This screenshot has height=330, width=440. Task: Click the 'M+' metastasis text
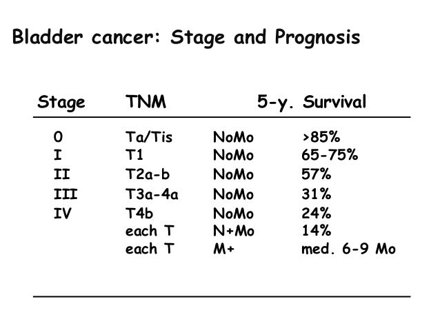pos(223,249)
